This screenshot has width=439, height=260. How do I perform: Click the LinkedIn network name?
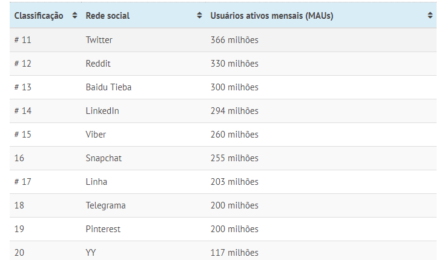(x=102, y=111)
